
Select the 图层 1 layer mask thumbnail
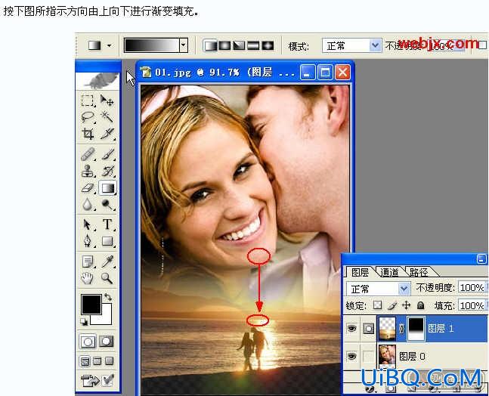[x=416, y=329]
